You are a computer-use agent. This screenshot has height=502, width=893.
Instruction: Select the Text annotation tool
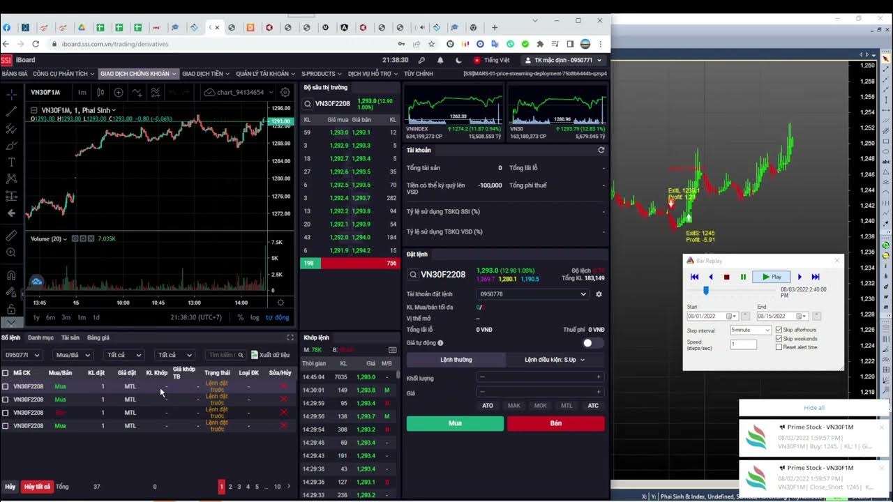point(11,162)
